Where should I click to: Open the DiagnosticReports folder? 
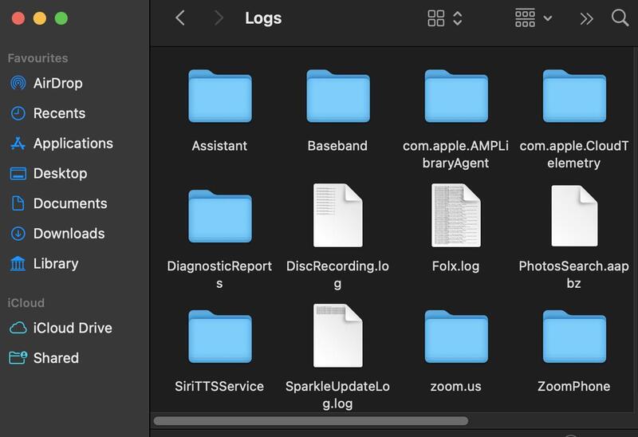[x=219, y=216]
